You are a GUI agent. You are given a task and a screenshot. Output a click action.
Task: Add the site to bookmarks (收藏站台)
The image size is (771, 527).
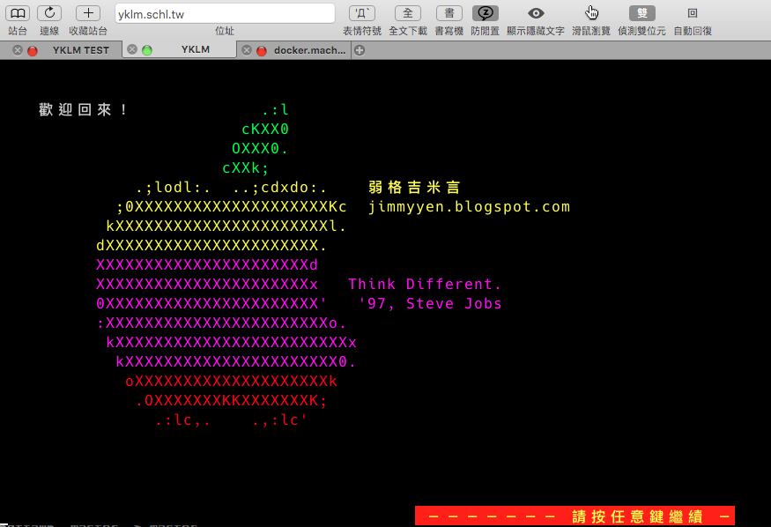(88, 13)
